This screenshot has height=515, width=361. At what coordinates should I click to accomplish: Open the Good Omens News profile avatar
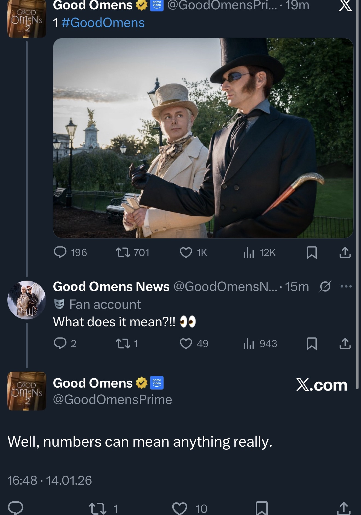pos(27,300)
